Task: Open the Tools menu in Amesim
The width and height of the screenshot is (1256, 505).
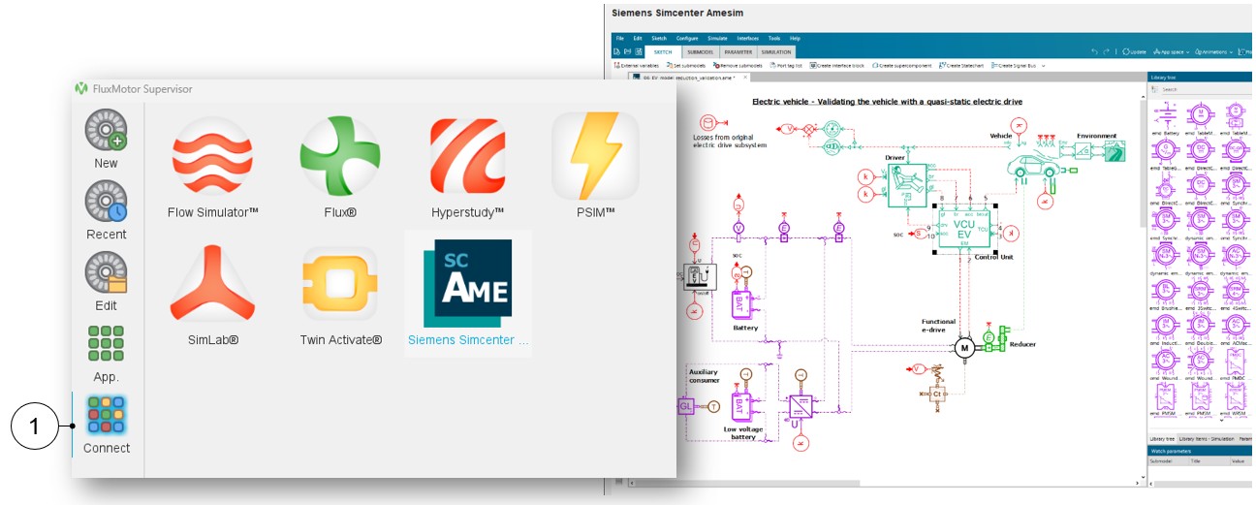Action: [x=774, y=38]
